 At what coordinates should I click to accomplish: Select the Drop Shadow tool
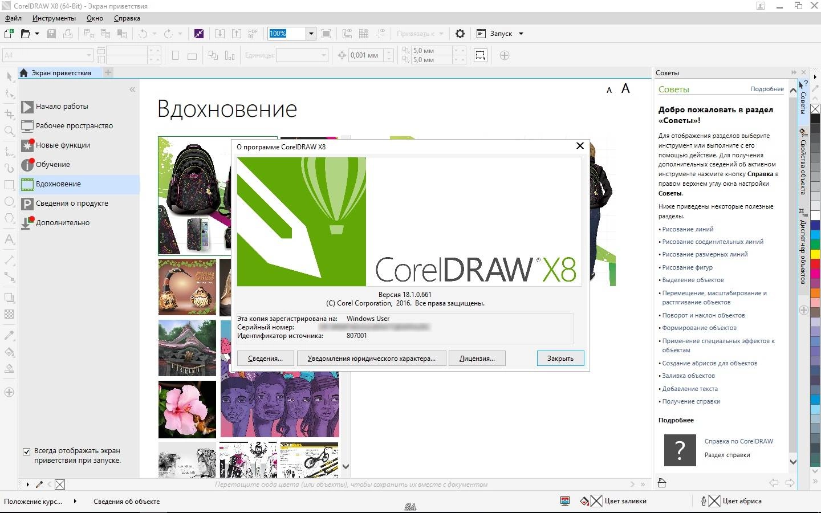pyautogui.click(x=9, y=297)
